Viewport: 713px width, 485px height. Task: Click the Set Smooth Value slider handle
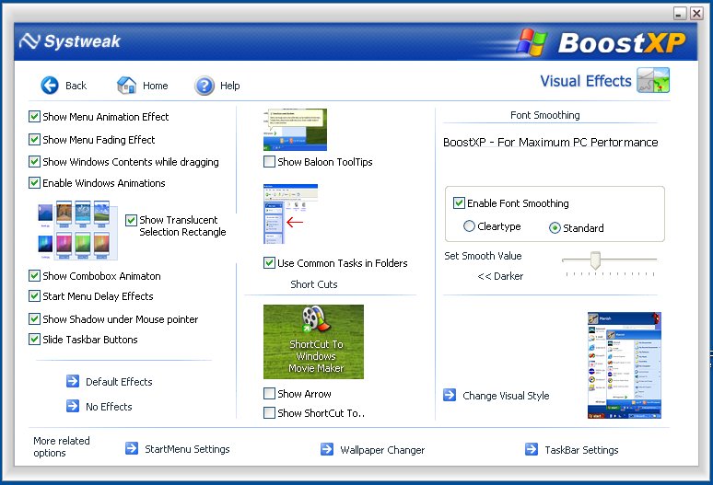[x=595, y=260]
